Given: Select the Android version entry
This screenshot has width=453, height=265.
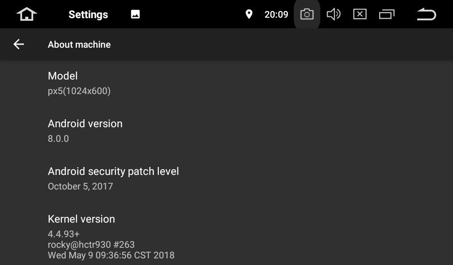Looking at the screenshot, I should click(x=226, y=131).
